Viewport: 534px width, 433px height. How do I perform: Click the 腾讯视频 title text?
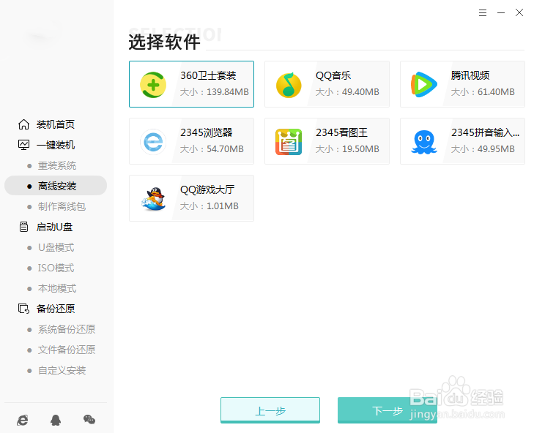tap(470, 75)
